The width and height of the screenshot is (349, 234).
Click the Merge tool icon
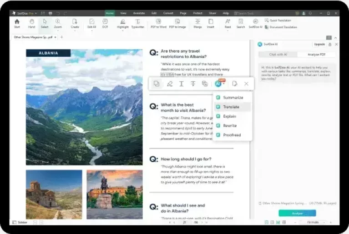[x=197, y=23]
